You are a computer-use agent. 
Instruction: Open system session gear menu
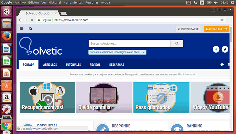[233, 3]
